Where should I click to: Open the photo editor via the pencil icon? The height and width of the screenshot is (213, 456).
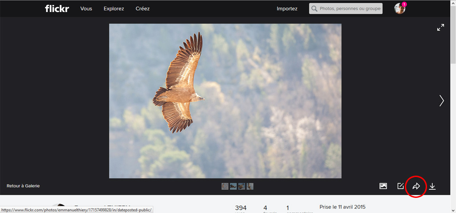tap(400, 186)
